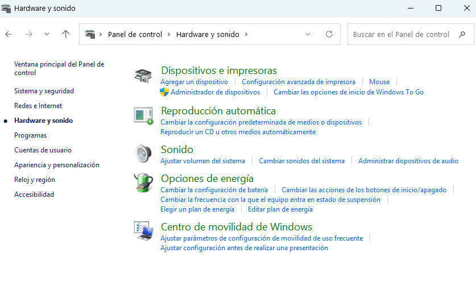
Task: Click Ajustar parámetros de configuración de movilidad
Action: tap(262, 238)
